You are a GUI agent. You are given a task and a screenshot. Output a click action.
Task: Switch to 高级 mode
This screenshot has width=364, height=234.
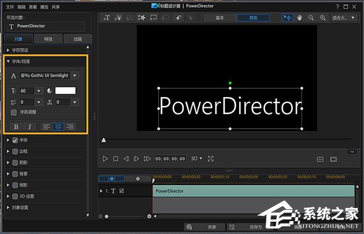point(253,18)
